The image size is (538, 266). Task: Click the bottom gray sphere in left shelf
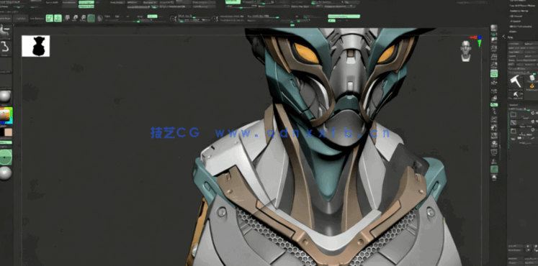tap(5, 173)
